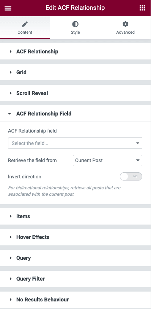Screen dimensions: 151x309
Task: Expand the No Results Behaviour section
Action: point(75,300)
